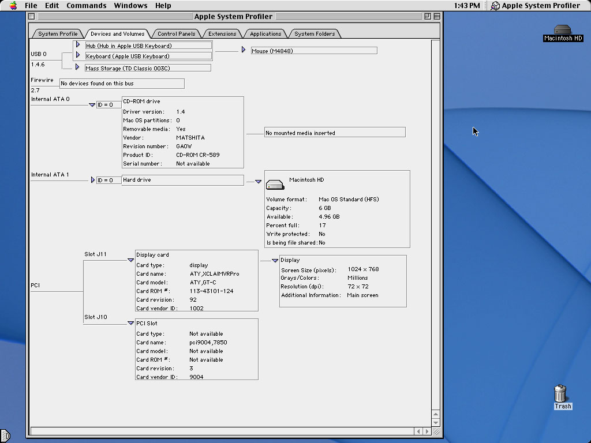
Task: Click the 'Slot J10' label
Action: (x=96, y=317)
